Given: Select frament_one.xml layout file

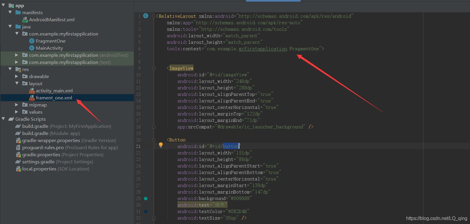Looking at the screenshot, I should (x=54, y=98).
